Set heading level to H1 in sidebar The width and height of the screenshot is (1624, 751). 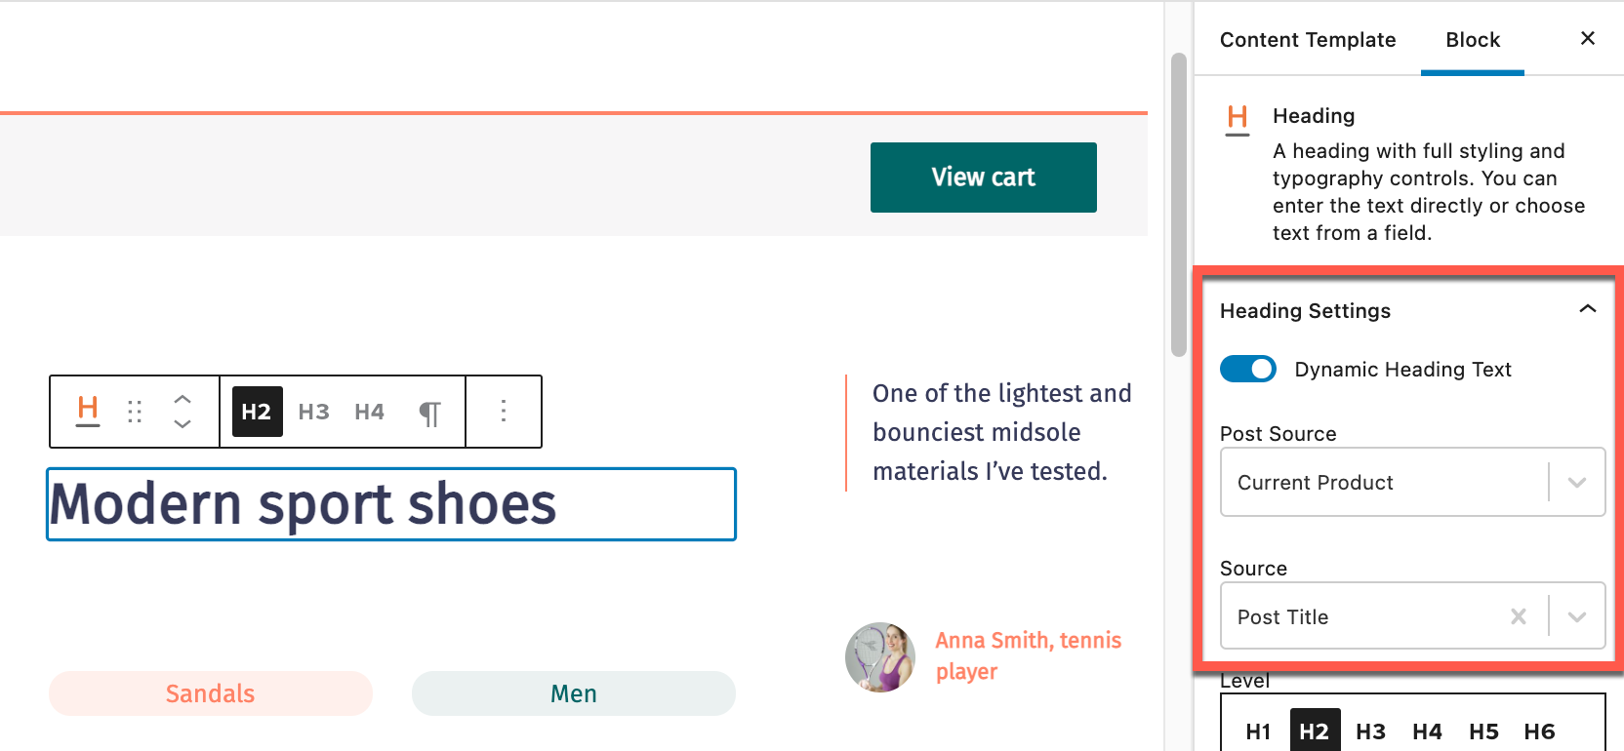tap(1258, 731)
